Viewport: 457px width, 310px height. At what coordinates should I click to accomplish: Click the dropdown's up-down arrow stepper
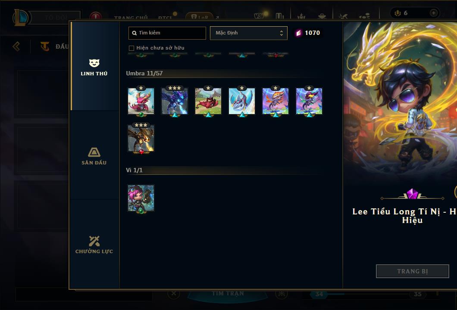(x=281, y=33)
